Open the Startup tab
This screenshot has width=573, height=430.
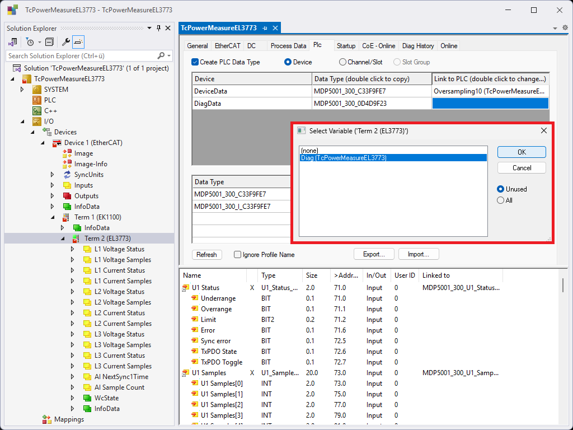pos(346,46)
